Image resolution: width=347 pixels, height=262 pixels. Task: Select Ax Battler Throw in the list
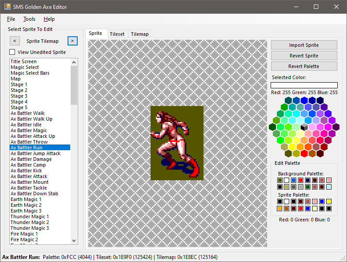click(x=40, y=142)
